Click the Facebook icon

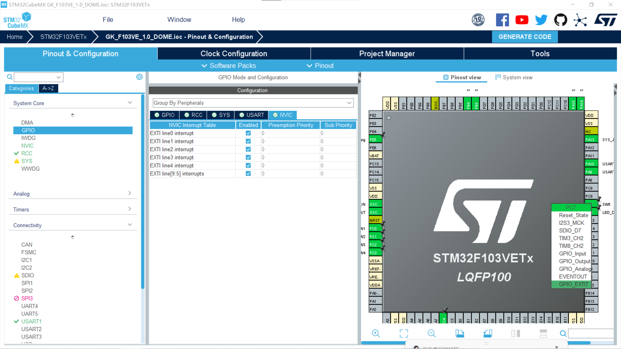pos(502,20)
